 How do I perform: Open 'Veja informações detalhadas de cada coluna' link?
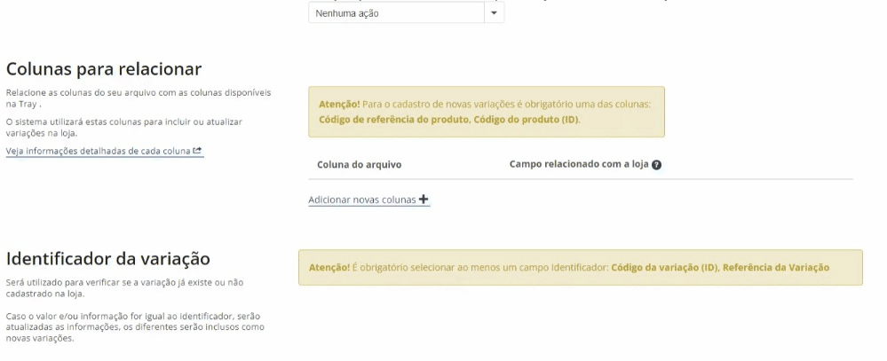coord(104,151)
